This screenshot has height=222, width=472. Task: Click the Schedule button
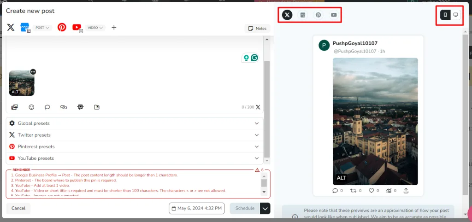pyautogui.click(x=245, y=208)
